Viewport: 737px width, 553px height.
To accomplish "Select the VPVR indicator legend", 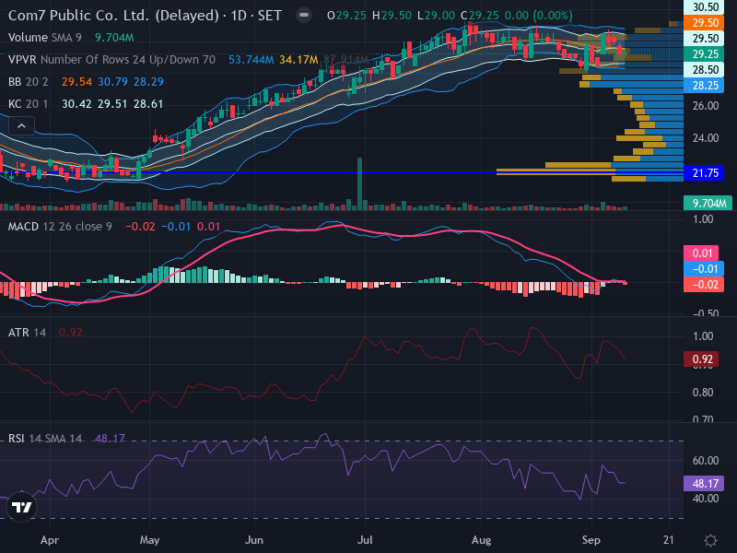I will click(x=111, y=60).
